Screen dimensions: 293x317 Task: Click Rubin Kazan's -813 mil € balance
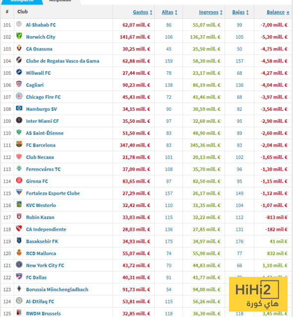coord(277,217)
